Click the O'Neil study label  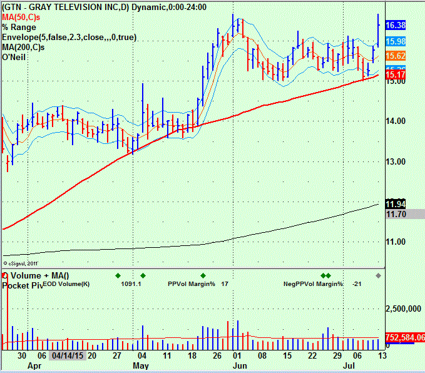pyautogui.click(x=14, y=57)
